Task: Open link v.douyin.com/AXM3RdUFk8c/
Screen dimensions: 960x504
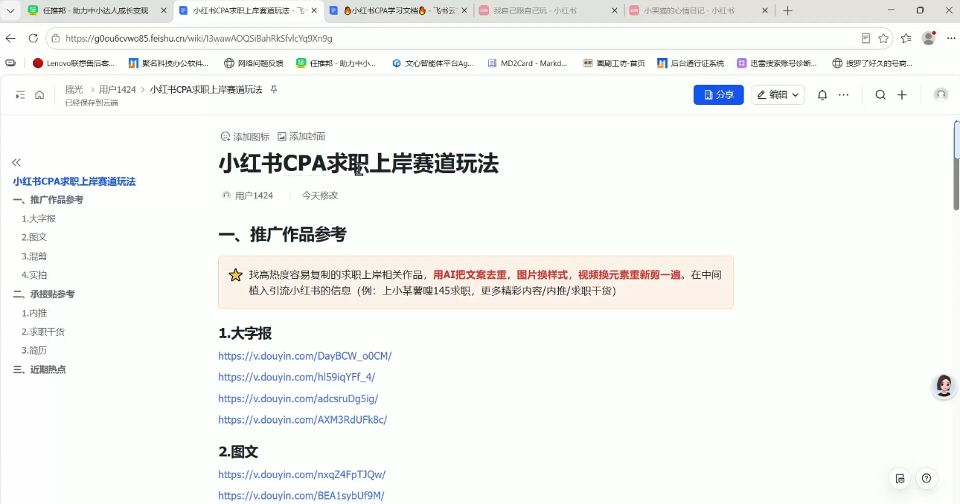Action: (303, 420)
